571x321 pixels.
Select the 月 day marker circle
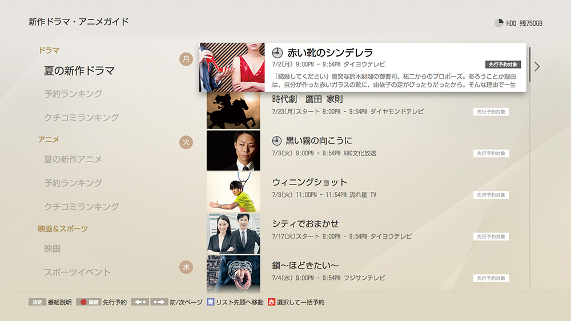click(x=186, y=59)
